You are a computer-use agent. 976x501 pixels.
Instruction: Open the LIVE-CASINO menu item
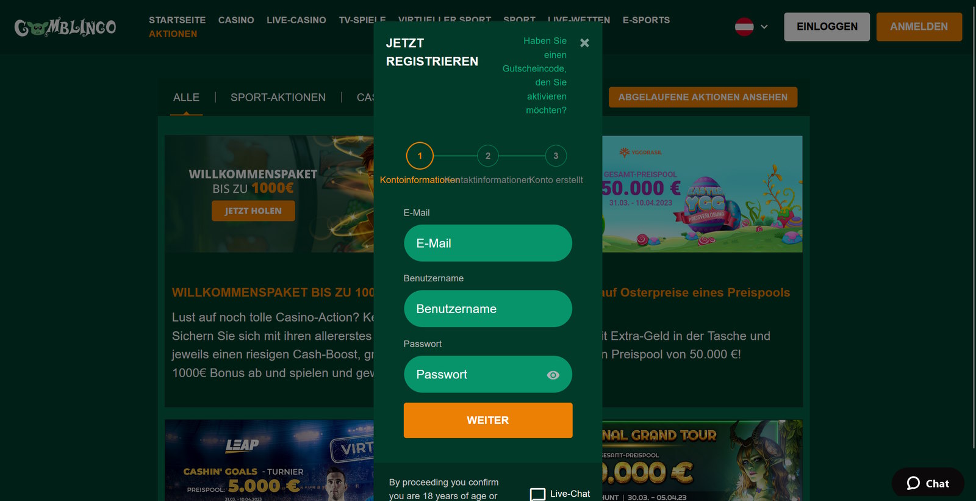tap(296, 20)
